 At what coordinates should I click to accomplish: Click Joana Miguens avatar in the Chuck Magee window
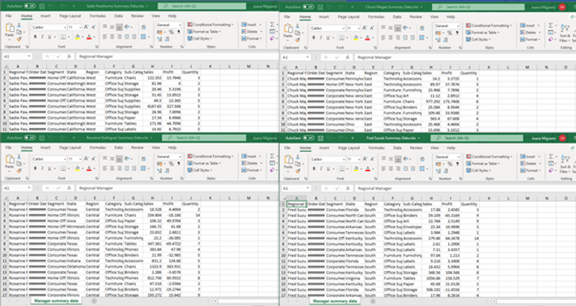(562, 6)
